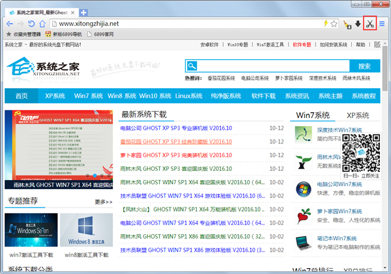
Task: Open 软件下载 navigation item
Action: 263,96
